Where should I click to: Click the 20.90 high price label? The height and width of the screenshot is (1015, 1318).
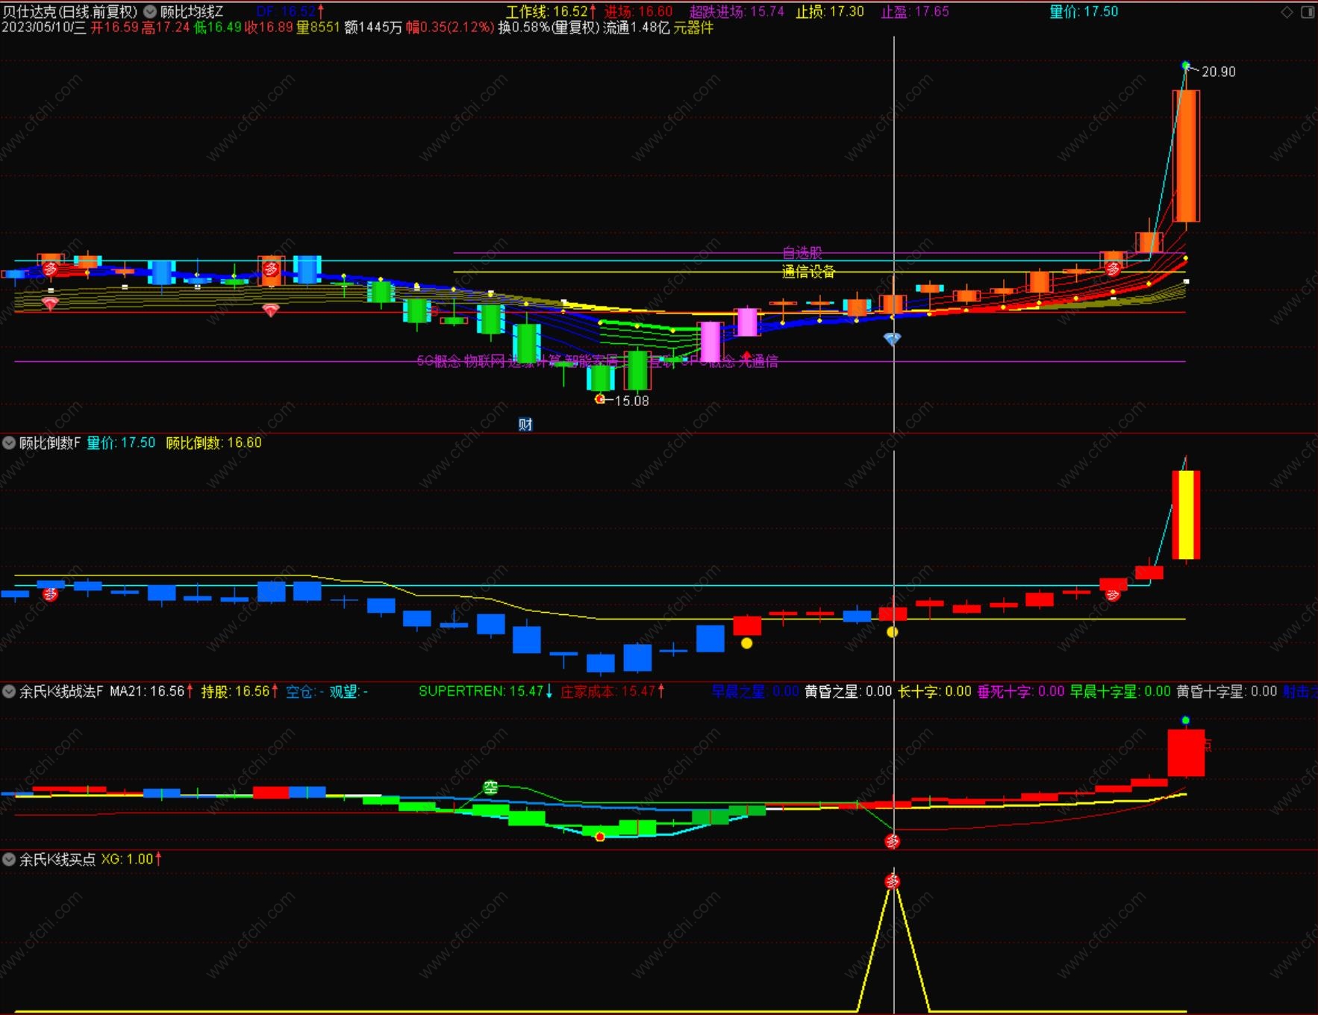coord(1219,72)
